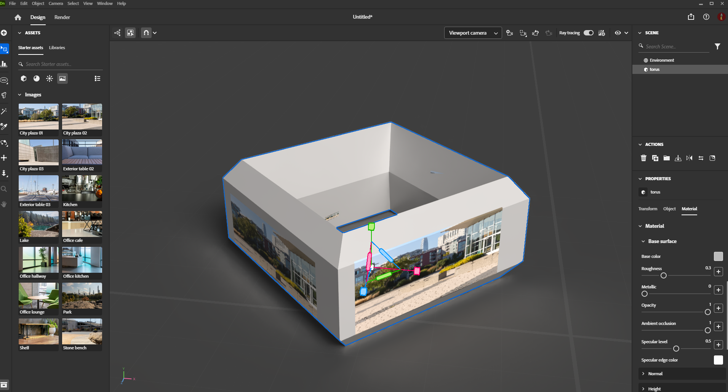The width and height of the screenshot is (728, 392).
Task: Filter starter assets by Materials
Action: tap(37, 78)
